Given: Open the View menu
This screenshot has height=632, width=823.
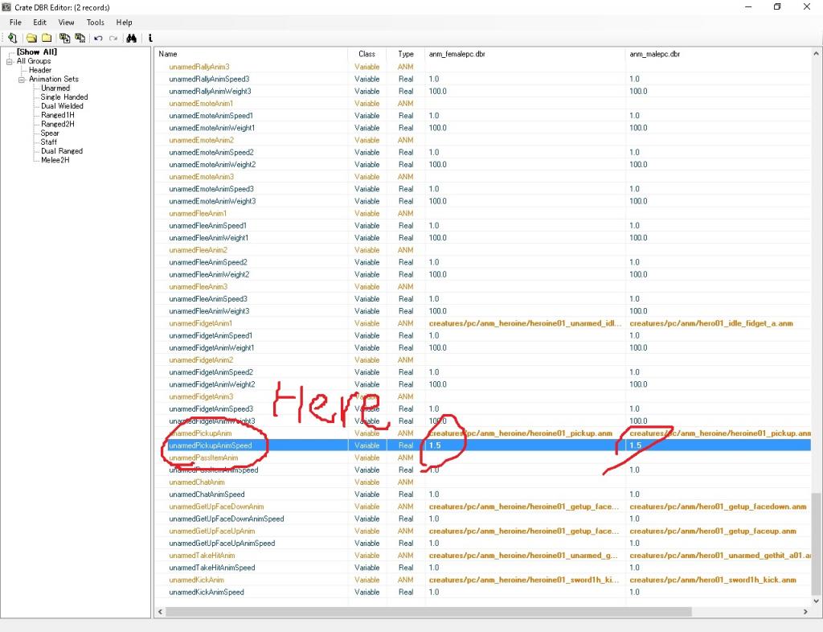Looking at the screenshot, I should [66, 23].
